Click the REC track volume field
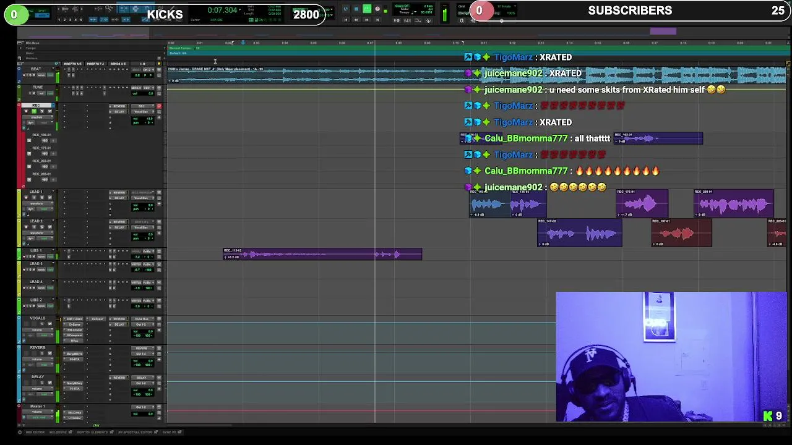Viewport: 792px width, 445px height. [143, 118]
